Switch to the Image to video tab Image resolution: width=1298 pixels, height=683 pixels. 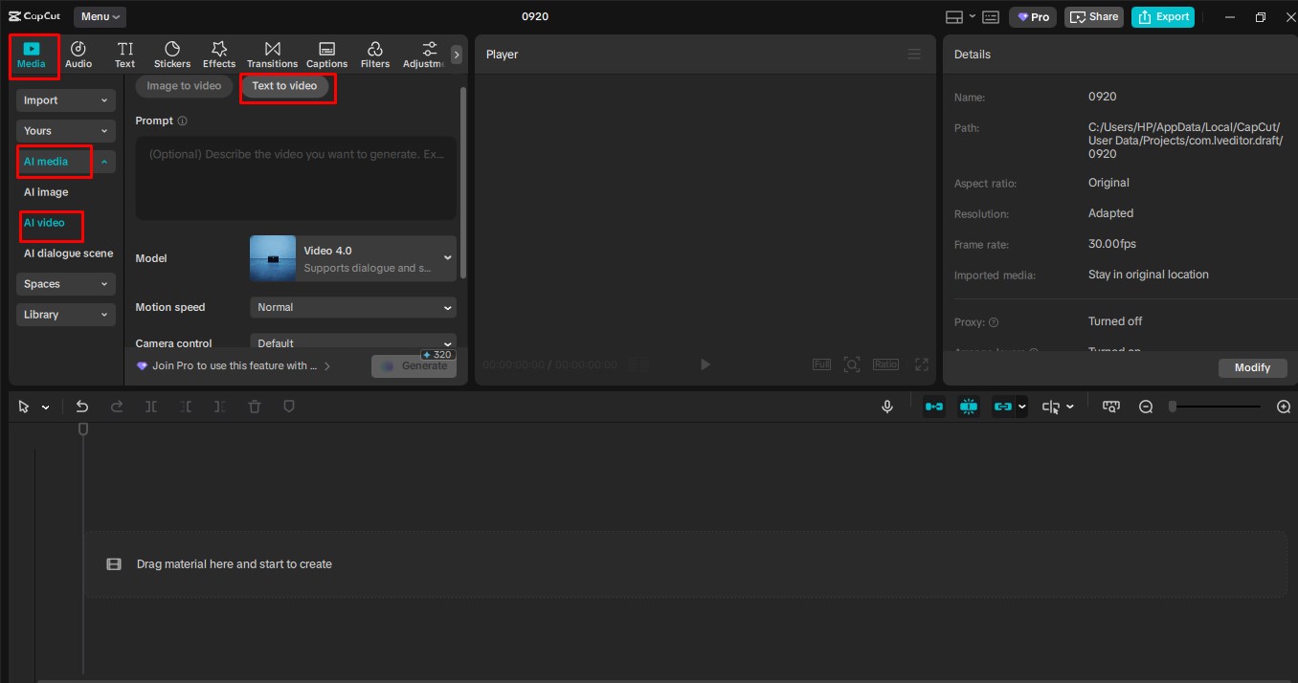coord(183,85)
